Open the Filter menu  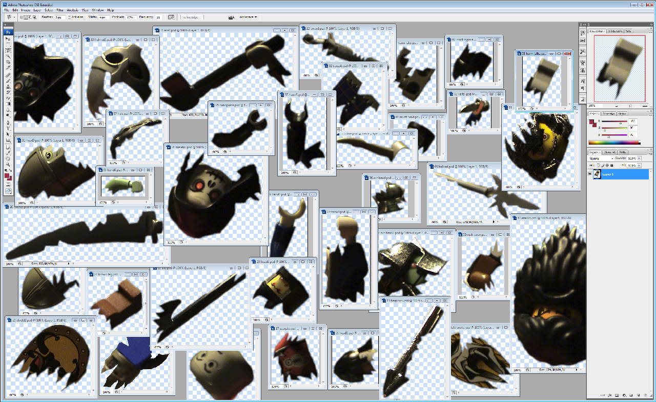(60, 10)
